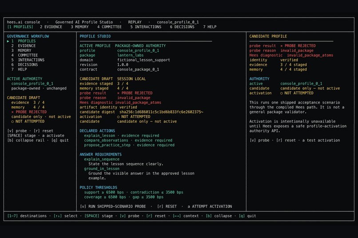Click the circle icon in Candidate Profile activation row
358x238 pixels.
(282, 93)
